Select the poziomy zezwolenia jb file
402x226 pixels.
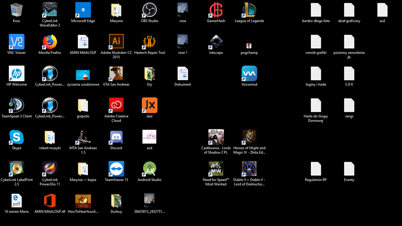click(349, 42)
